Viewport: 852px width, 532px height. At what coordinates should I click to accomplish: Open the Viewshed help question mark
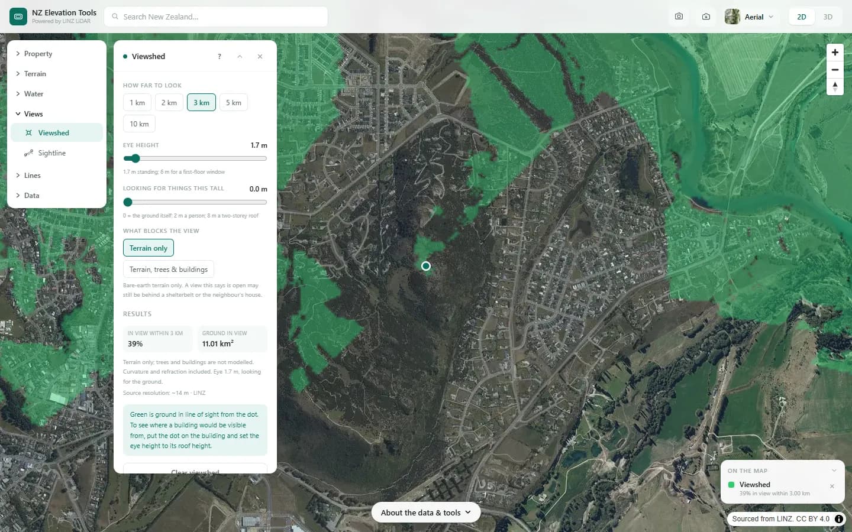click(x=220, y=57)
